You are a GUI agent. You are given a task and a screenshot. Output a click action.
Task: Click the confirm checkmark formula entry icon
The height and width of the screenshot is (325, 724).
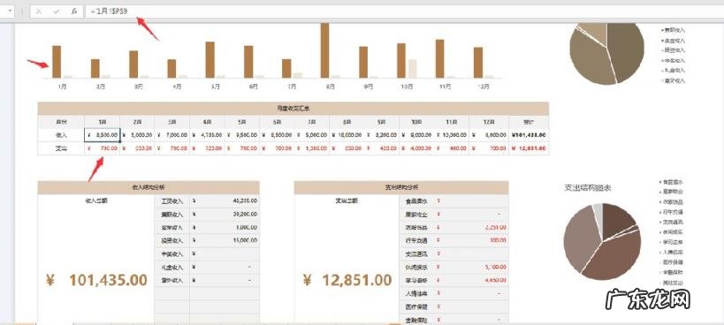coord(57,11)
